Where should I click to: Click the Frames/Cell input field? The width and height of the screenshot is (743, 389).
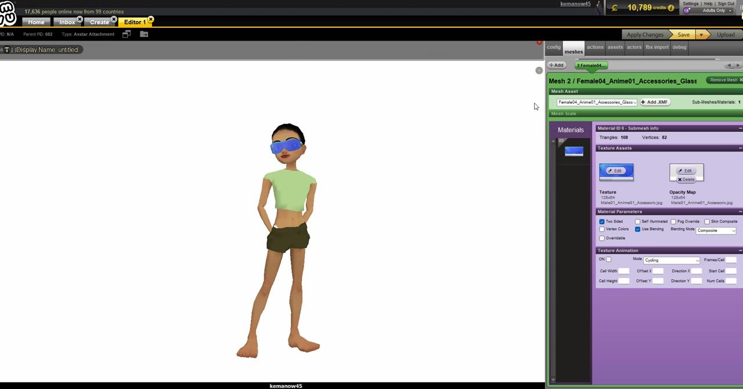coord(731,260)
